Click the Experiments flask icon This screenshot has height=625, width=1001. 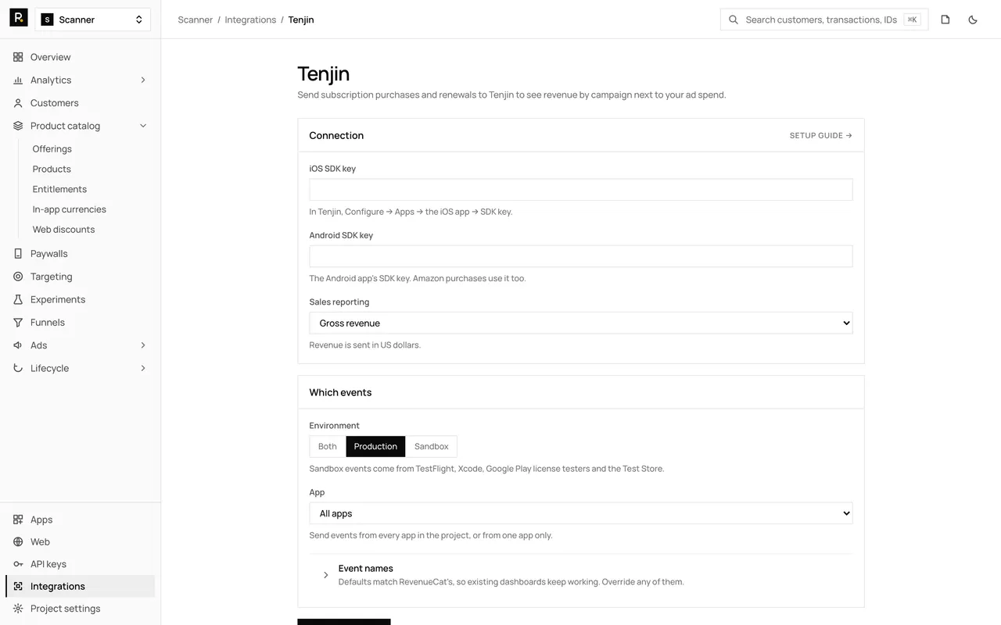coord(18,299)
